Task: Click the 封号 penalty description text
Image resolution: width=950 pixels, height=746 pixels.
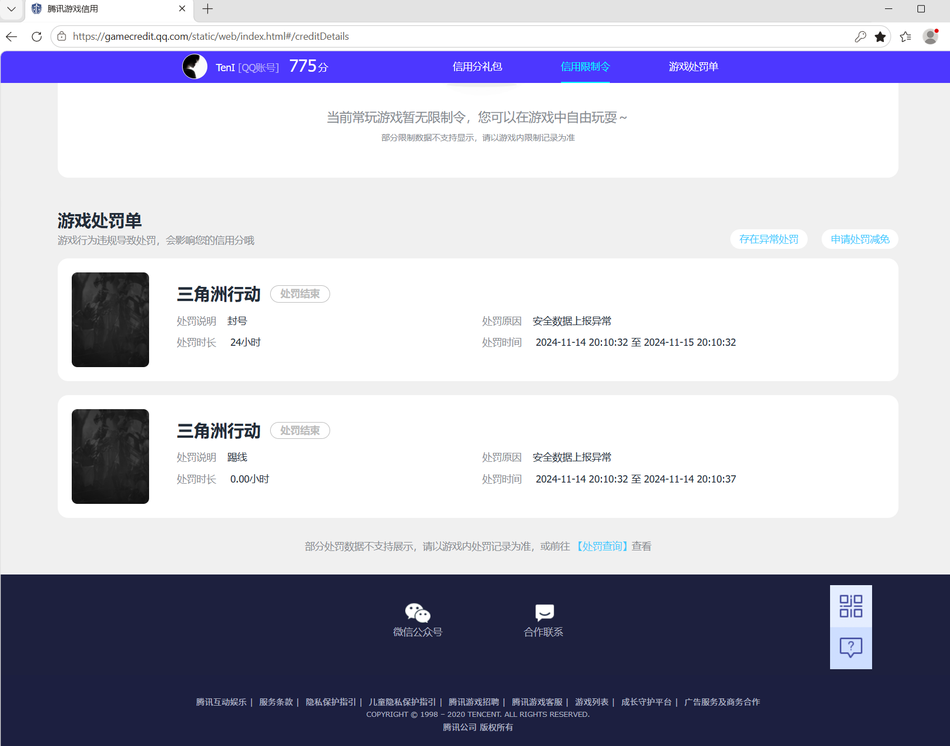Action: pos(237,321)
